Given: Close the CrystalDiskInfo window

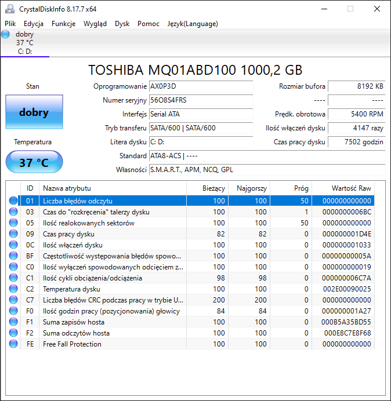Looking at the screenshot, I should pyautogui.click(x=377, y=9).
